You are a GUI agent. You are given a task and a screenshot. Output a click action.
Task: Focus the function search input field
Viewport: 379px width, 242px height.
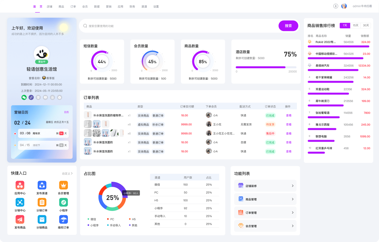pos(180,26)
